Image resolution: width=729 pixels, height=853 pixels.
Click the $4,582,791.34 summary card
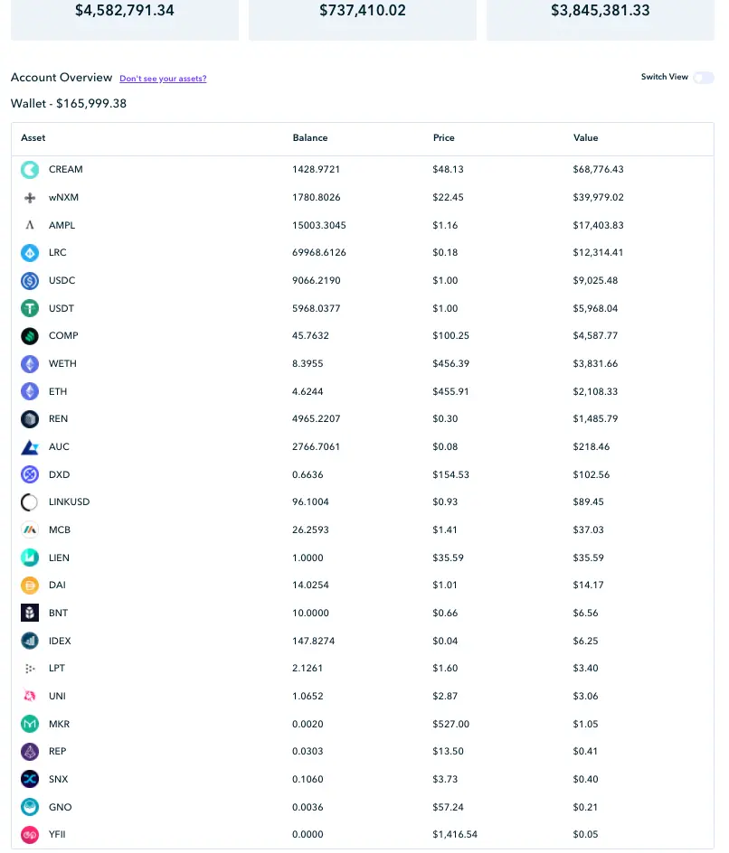pos(125,20)
